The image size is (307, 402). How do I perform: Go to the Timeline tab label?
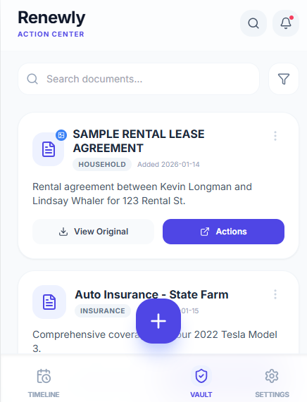point(44,394)
